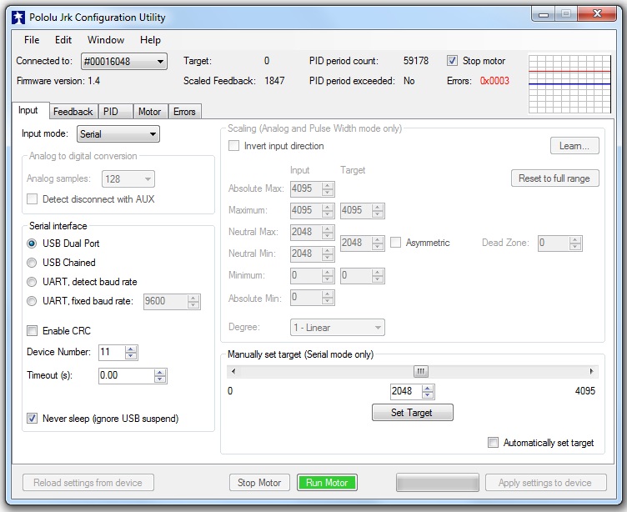The height and width of the screenshot is (512, 627).
Task: Click the Timeout spinner arrows
Action: pyautogui.click(x=160, y=376)
